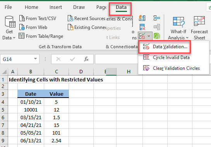Click the Cancel entry X icon
Image resolution: width=211 pixels, height=147 pixels.
point(58,59)
